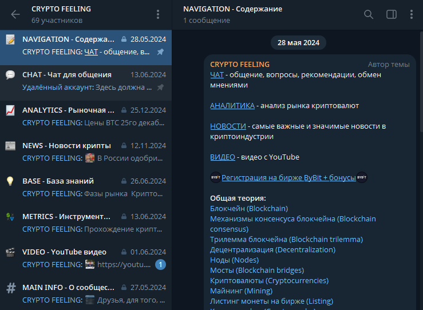Click the ByBit emoji after бонусы link
The height and width of the screenshot is (310, 423).
362,177
